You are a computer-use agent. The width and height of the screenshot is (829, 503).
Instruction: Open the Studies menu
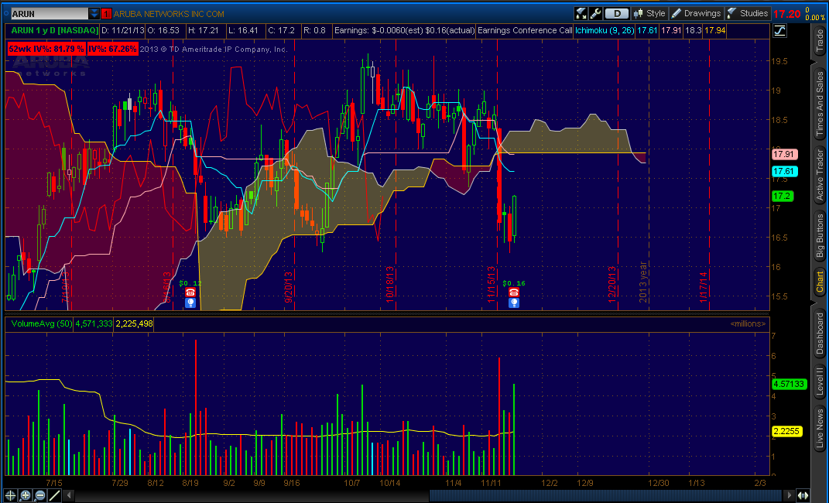click(x=748, y=13)
